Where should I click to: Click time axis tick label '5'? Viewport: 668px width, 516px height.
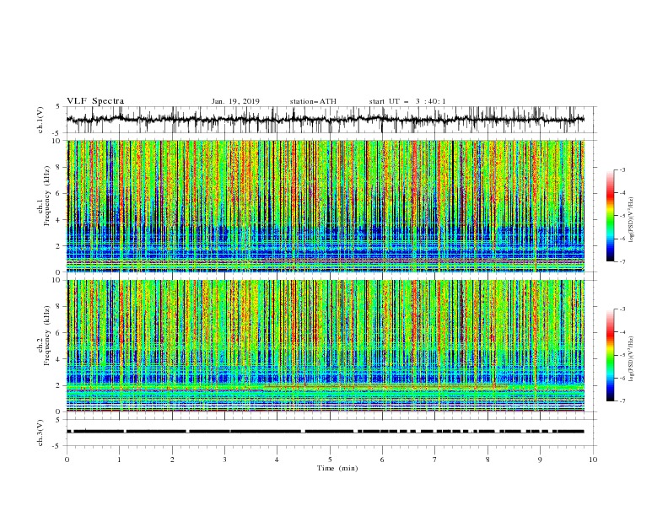point(330,460)
